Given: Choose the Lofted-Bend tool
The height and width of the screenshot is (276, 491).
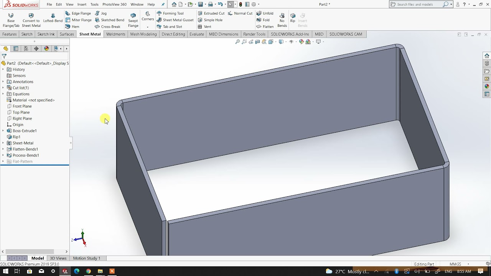Looking at the screenshot, I should coord(53,18).
